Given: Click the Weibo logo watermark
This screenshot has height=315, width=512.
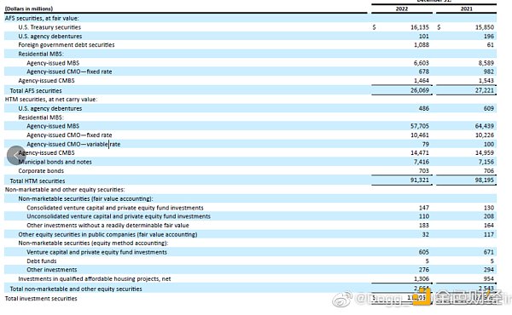Looking at the screenshot, I should [342, 299].
